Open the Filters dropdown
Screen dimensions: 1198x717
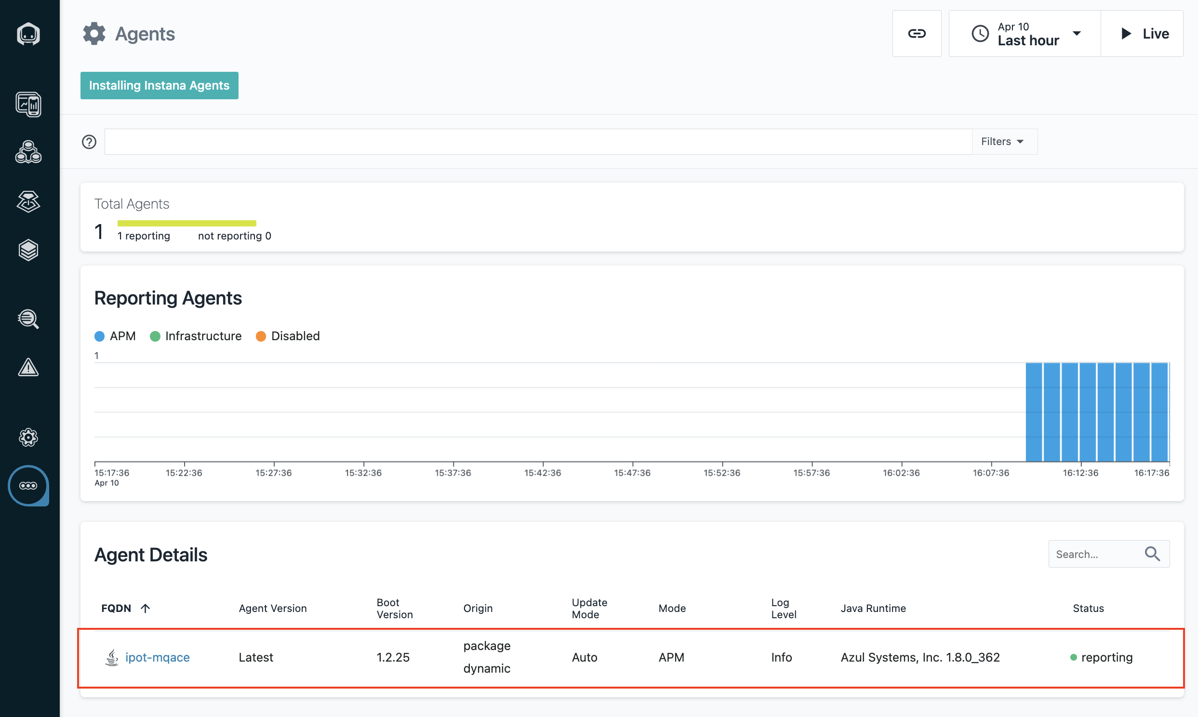(x=1004, y=142)
